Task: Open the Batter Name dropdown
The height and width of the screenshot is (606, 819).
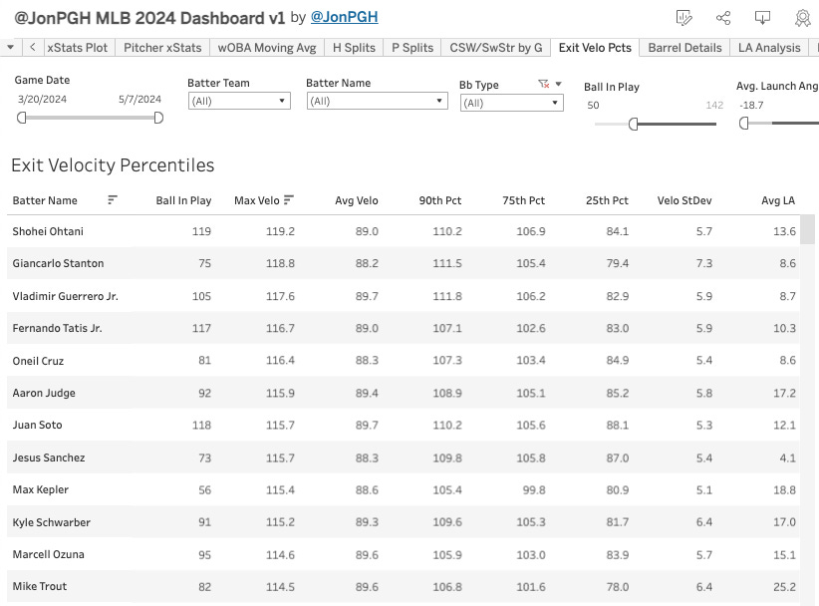Action: click(x=377, y=101)
